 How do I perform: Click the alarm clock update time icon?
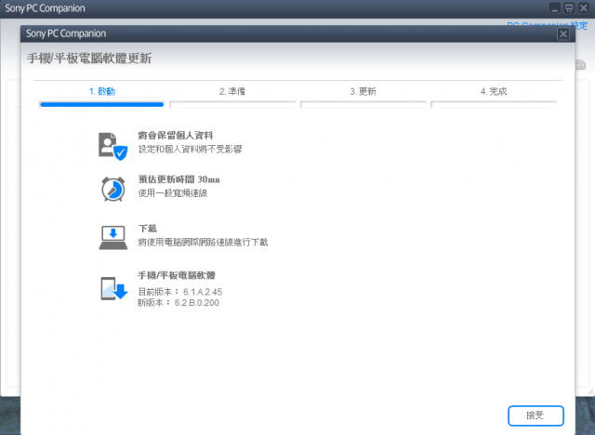pyautogui.click(x=112, y=188)
